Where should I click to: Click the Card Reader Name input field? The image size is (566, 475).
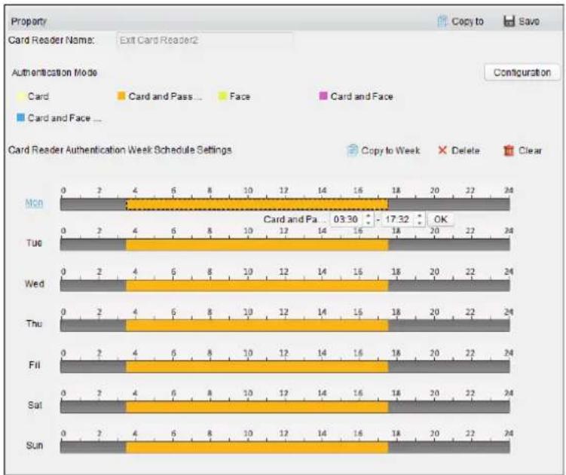pos(204,40)
